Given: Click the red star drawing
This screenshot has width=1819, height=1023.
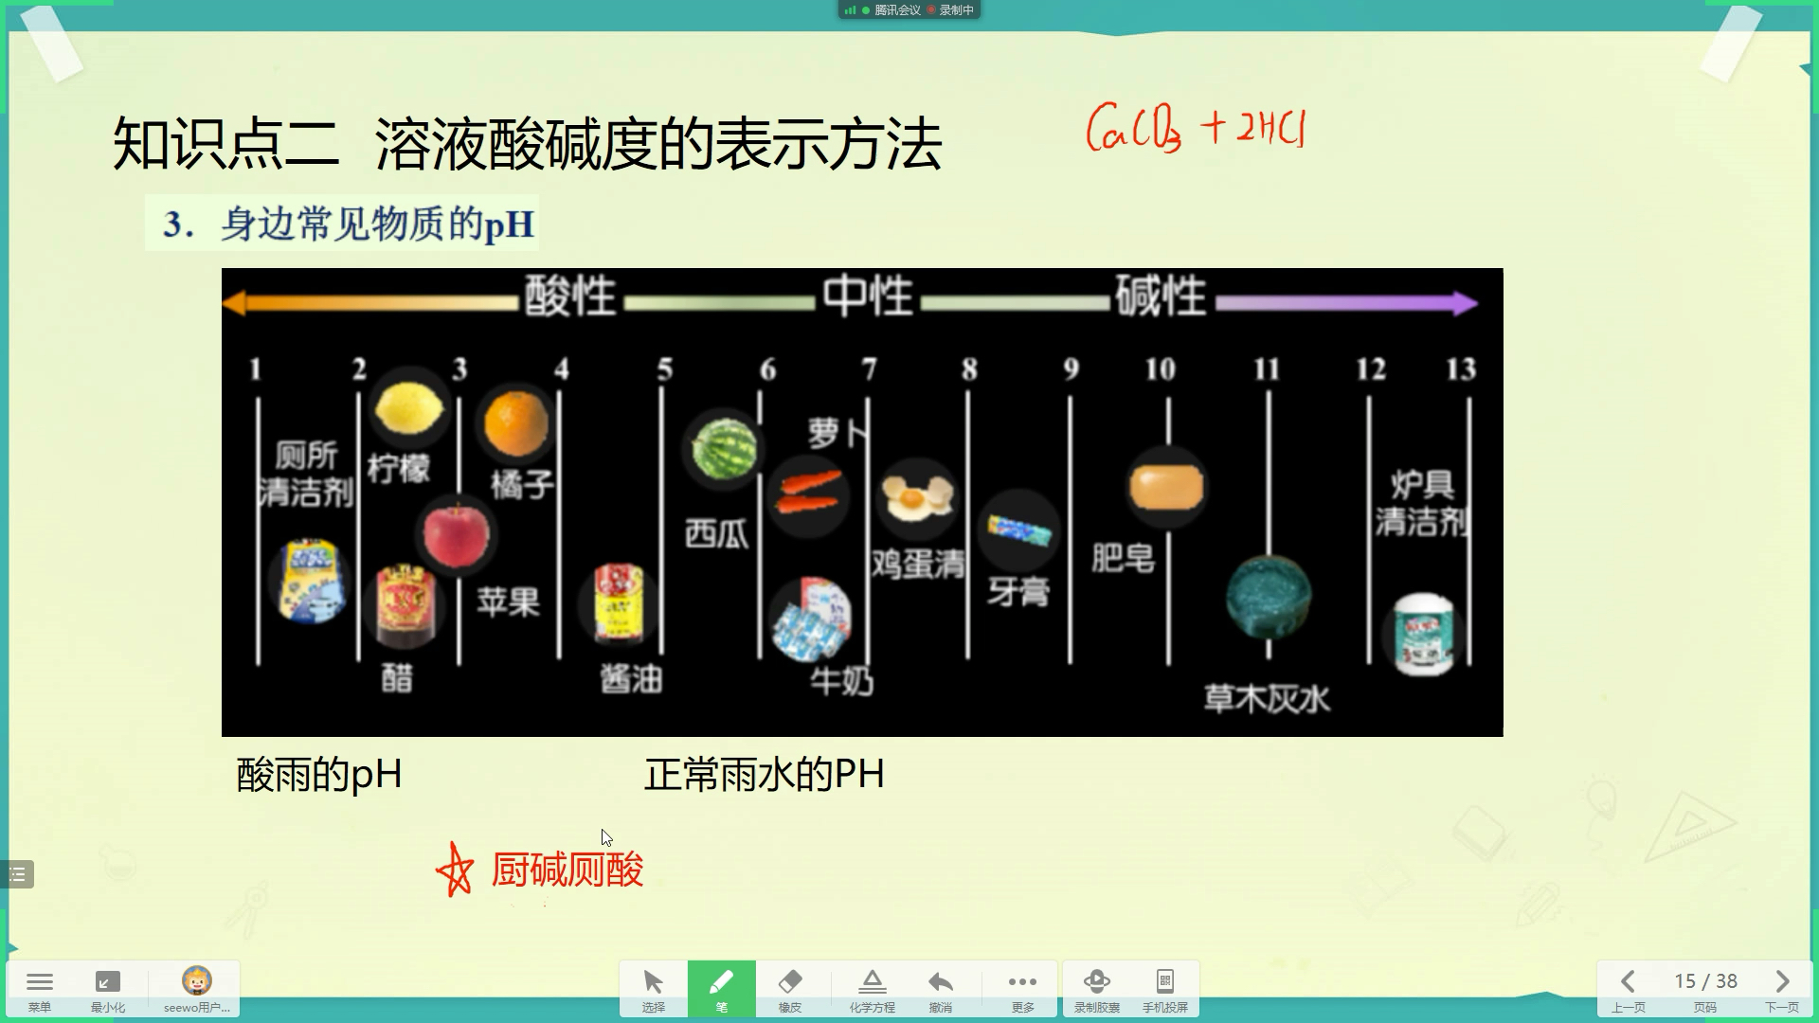Looking at the screenshot, I should tap(455, 870).
